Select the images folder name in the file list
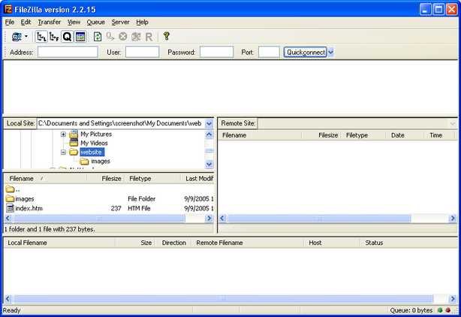461x317 pixels. (25, 199)
